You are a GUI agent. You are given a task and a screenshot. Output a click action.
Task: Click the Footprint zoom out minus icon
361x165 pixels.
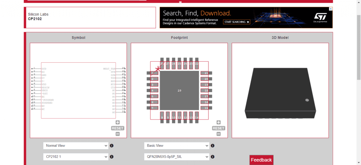coord(219,134)
